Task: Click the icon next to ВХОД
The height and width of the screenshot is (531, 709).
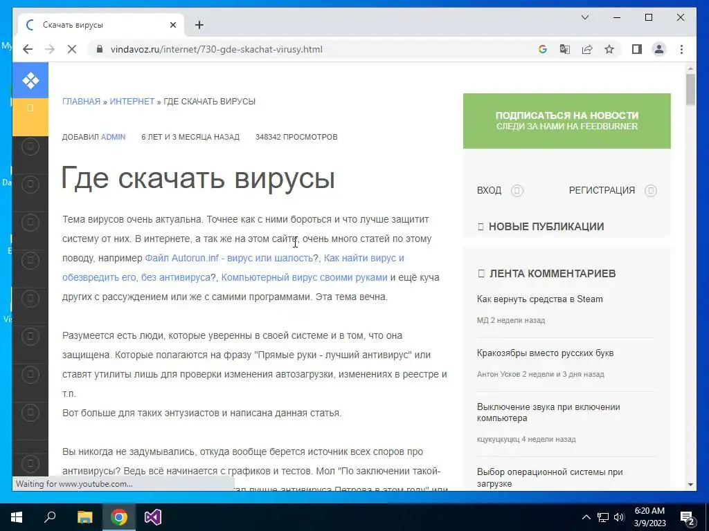Action: pyautogui.click(x=517, y=191)
